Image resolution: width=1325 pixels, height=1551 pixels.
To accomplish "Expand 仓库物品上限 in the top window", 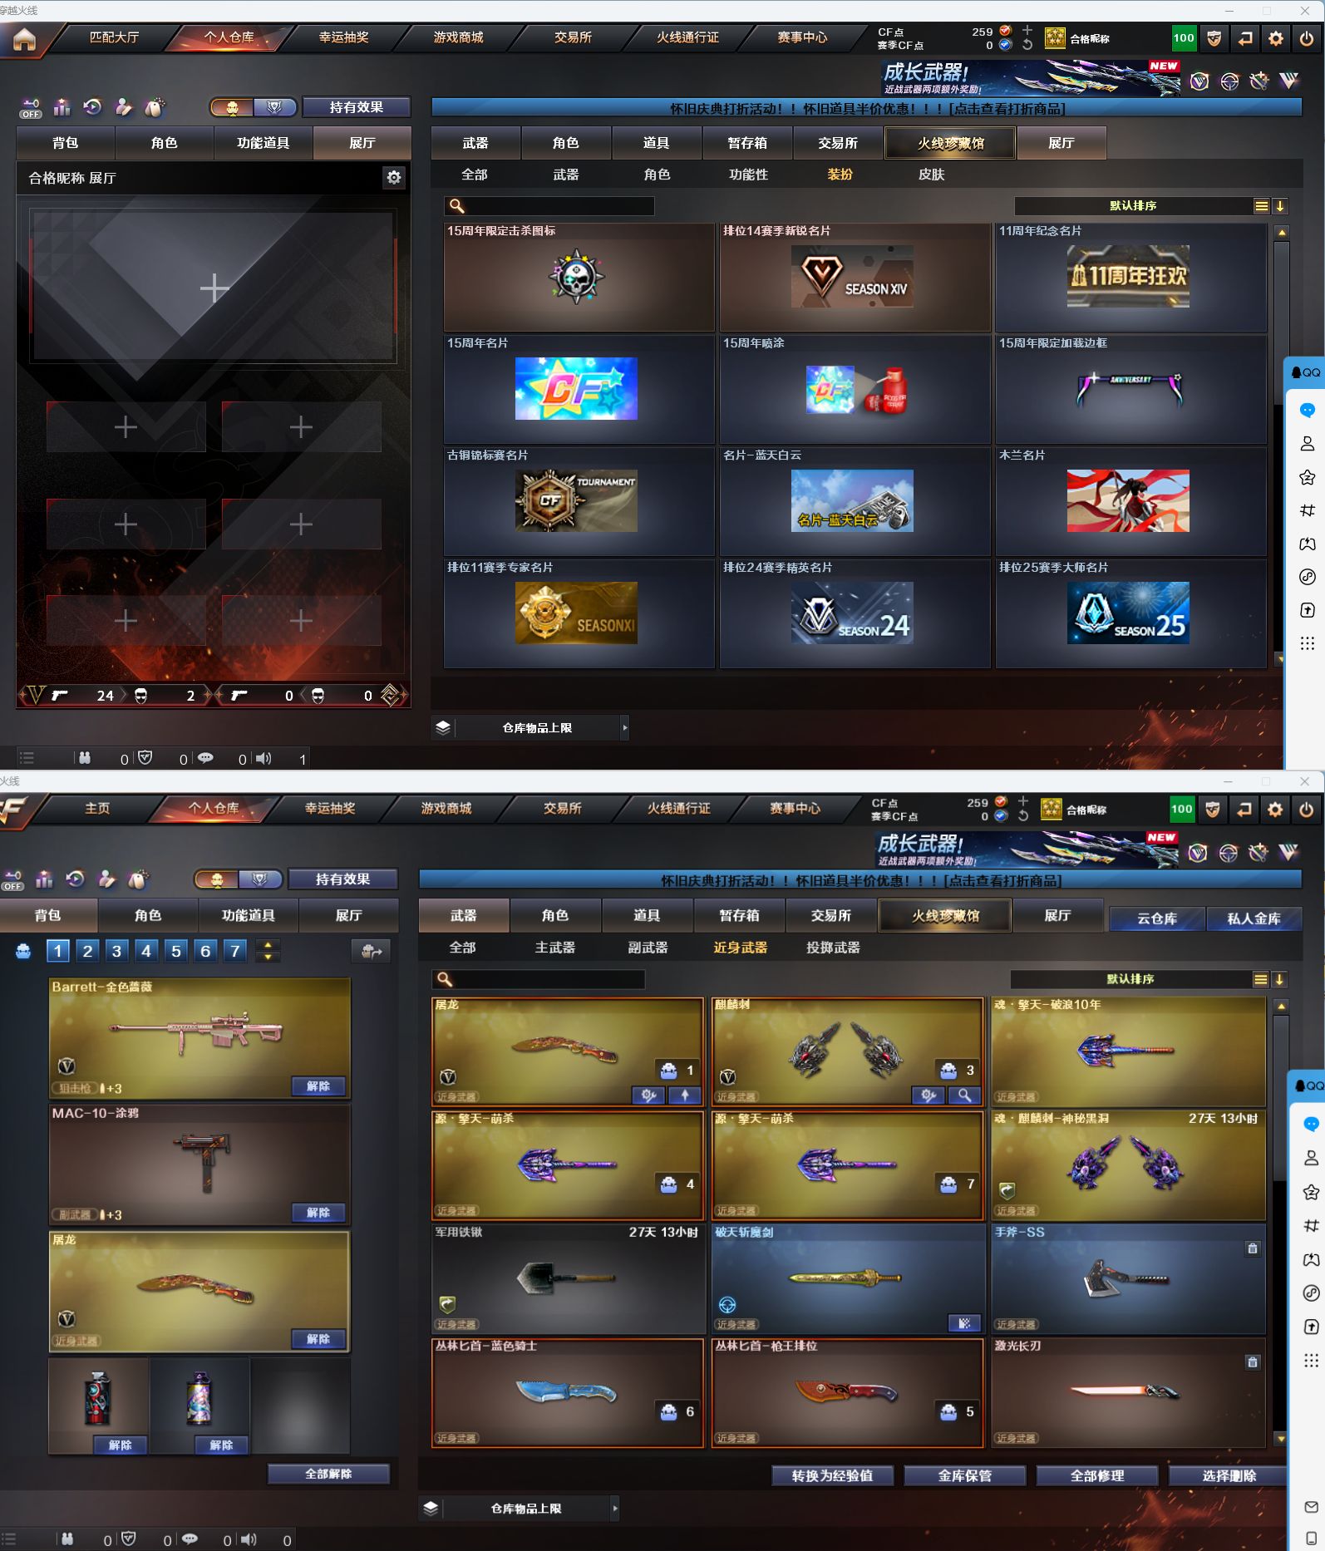I will point(625,728).
